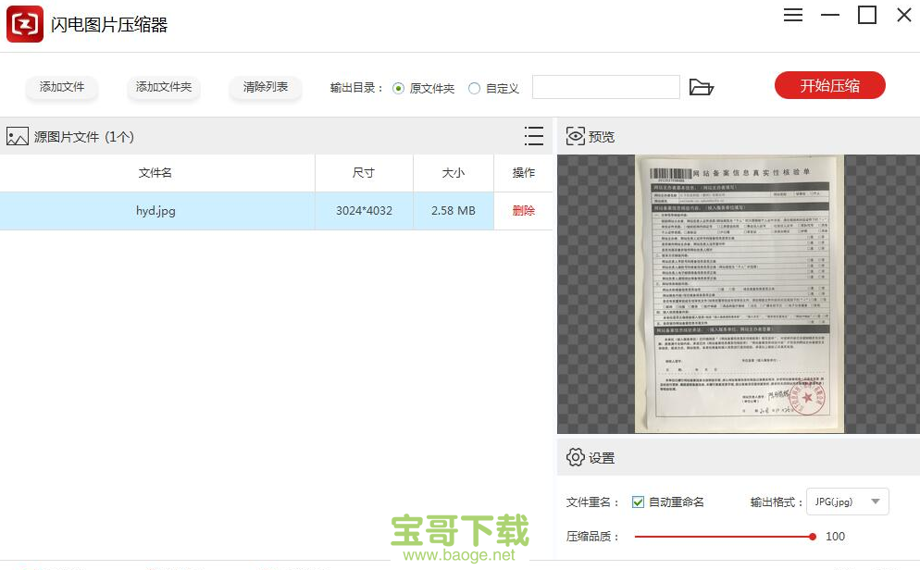Click the 添加文件夹 button

pos(163,86)
